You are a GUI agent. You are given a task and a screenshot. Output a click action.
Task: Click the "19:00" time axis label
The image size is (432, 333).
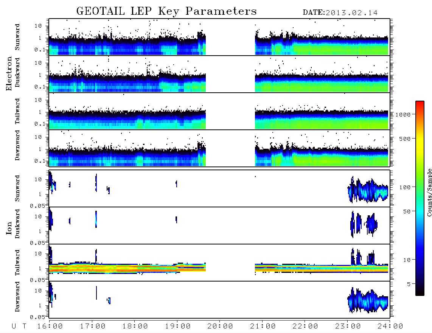178,327
